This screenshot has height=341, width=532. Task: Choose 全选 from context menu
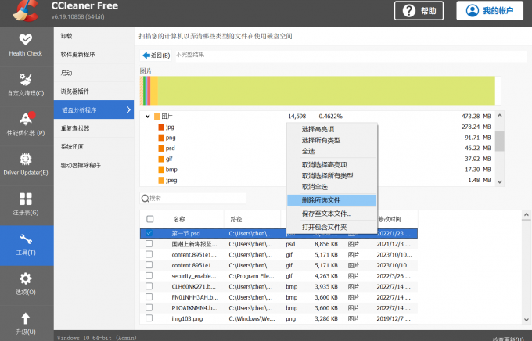pos(332,151)
